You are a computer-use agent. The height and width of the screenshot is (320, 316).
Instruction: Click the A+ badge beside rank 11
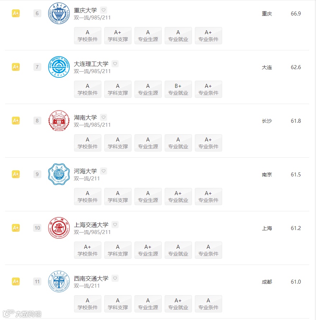coord(16,281)
